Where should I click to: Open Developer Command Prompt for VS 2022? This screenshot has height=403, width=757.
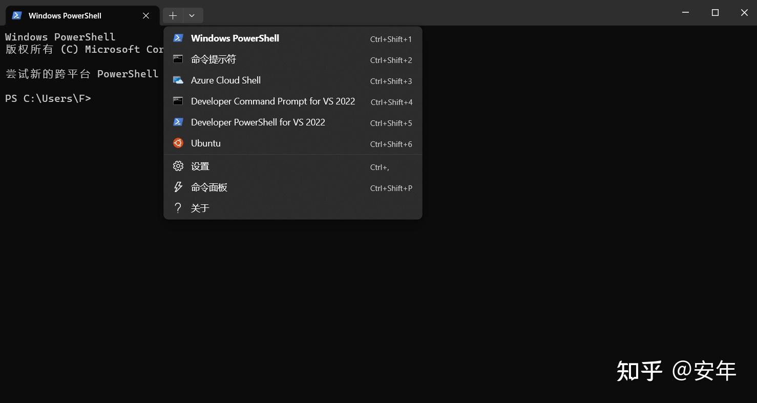click(x=273, y=101)
